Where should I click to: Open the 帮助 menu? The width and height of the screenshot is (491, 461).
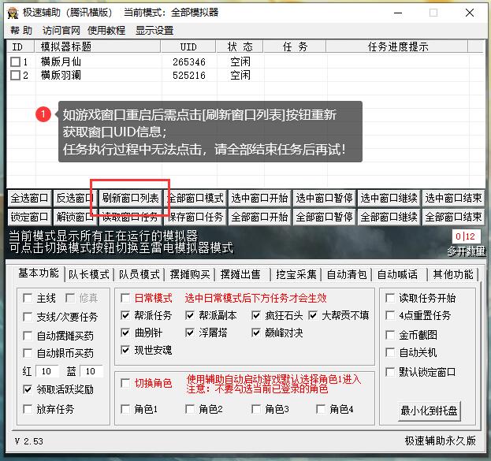click(21, 31)
